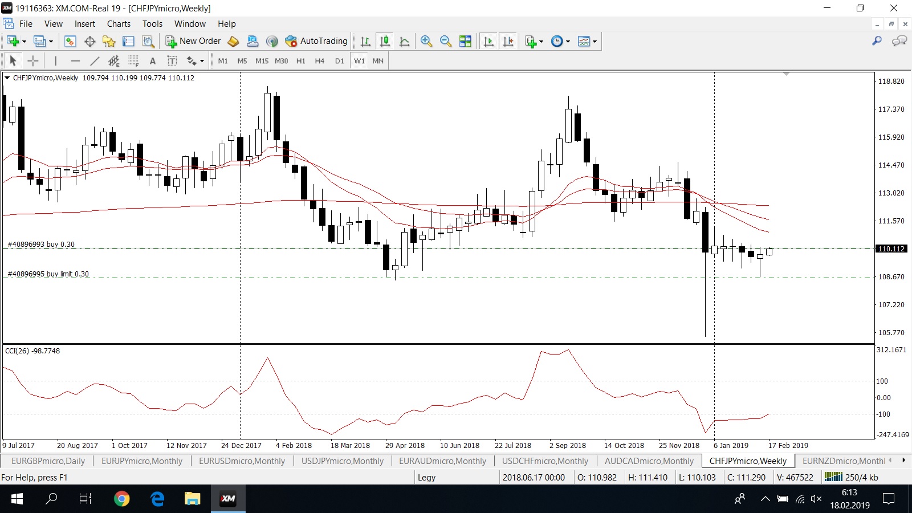Tile chart windows icon

(465, 41)
